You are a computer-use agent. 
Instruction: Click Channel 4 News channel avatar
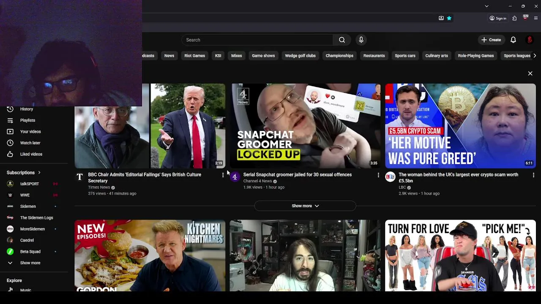click(x=235, y=177)
